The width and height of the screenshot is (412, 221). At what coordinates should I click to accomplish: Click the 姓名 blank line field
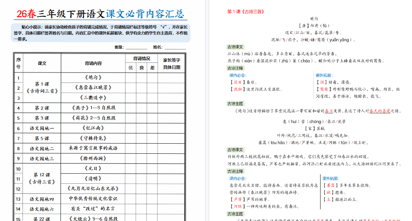pos(175,48)
